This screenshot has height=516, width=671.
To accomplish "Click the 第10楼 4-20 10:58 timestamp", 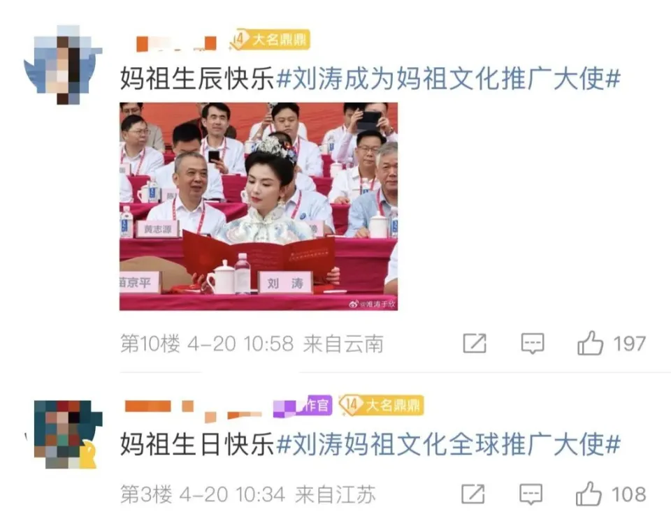I will pyautogui.click(x=207, y=344).
